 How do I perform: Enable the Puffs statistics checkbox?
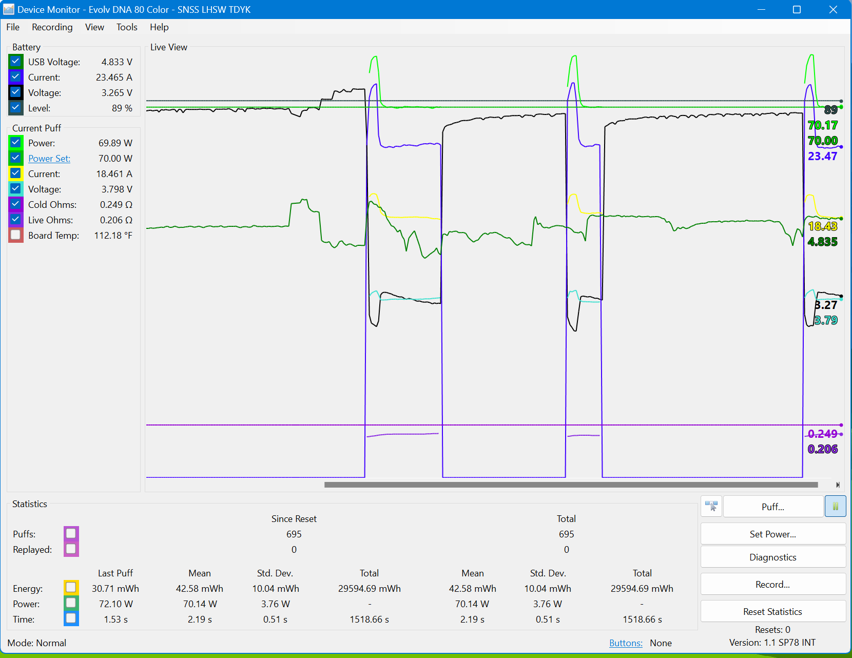click(71, 534)
